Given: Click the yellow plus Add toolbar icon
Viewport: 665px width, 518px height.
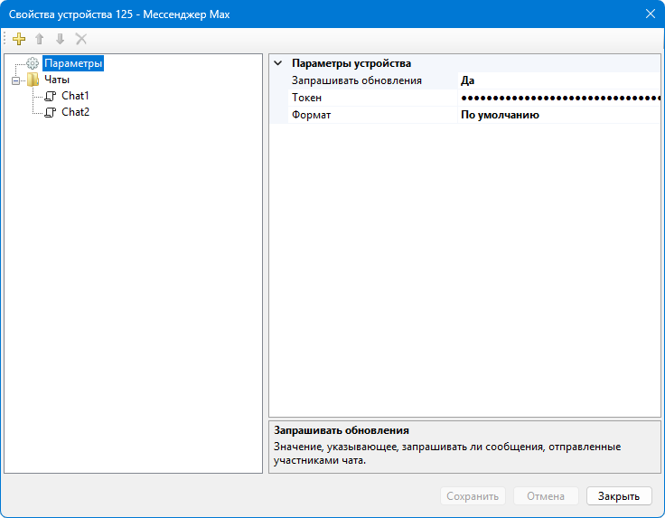Looking at the screenshot, I should click(19, 39).
